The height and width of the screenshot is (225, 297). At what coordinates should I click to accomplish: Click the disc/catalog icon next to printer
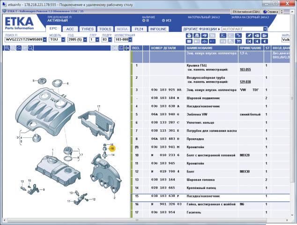197,36
